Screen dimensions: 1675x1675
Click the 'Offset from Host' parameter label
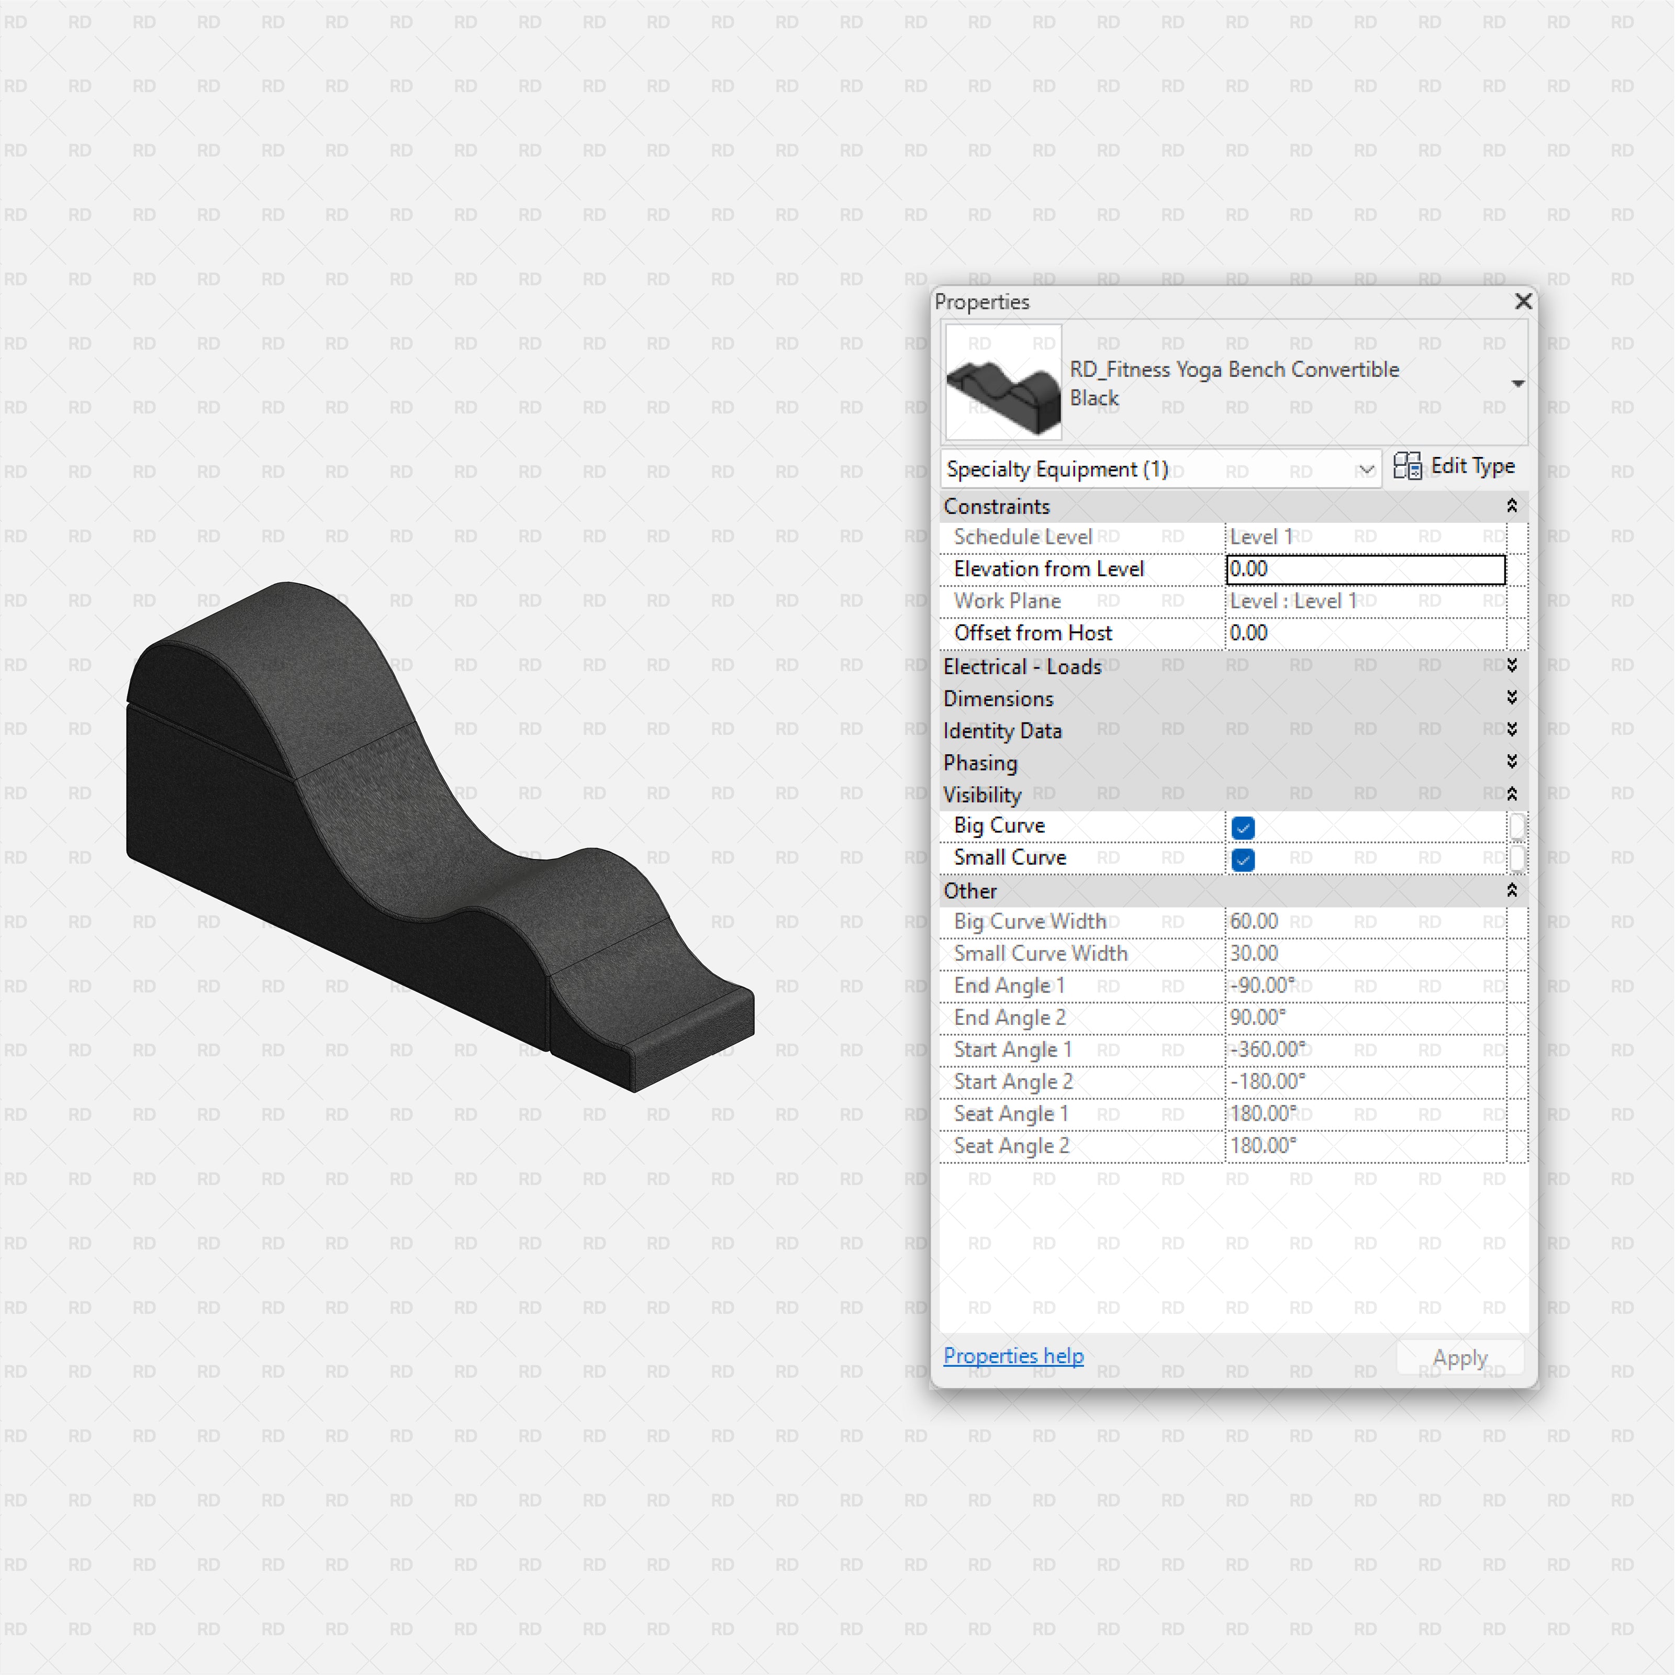point(1033,633)
